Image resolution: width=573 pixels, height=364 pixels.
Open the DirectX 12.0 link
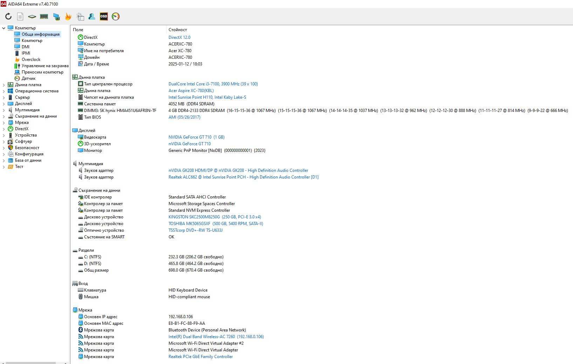(x=179, y=37)
